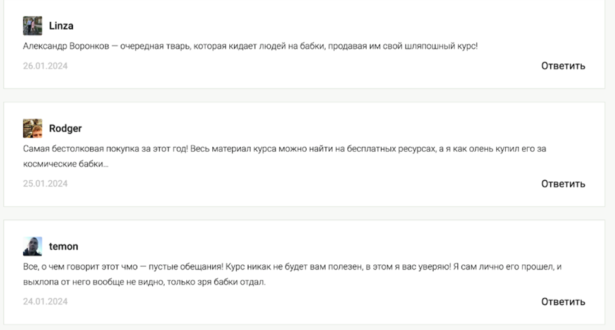615x330 pixels.
Task: Reply to Rodger's comment via Ответить
Action: click(x=563, y=183)
